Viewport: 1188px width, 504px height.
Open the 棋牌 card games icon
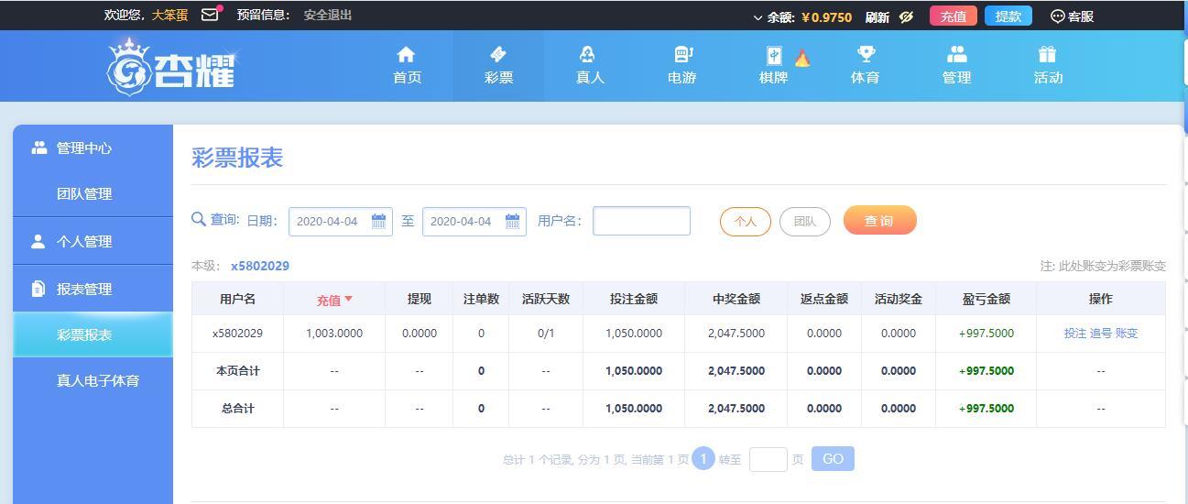(x=774, y=57)
